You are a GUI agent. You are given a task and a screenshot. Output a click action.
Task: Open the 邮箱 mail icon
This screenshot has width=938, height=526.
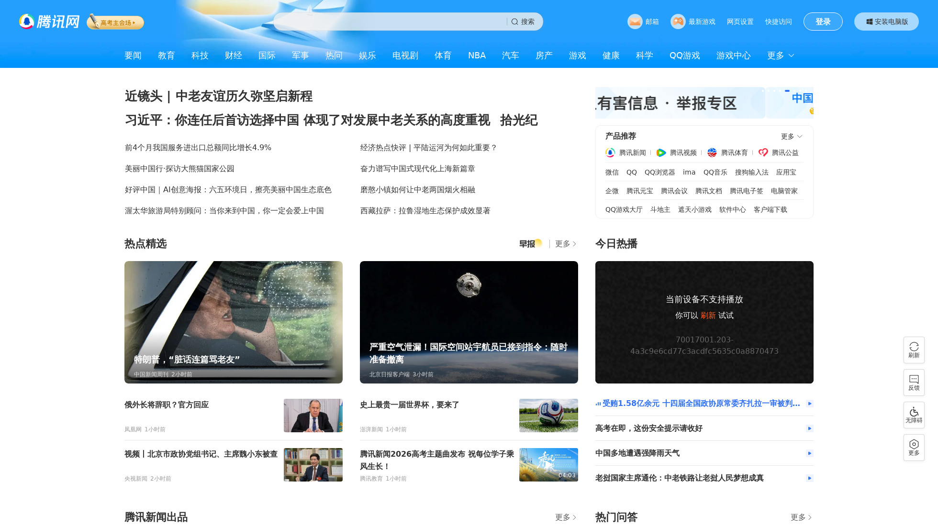tap(635, 22)
